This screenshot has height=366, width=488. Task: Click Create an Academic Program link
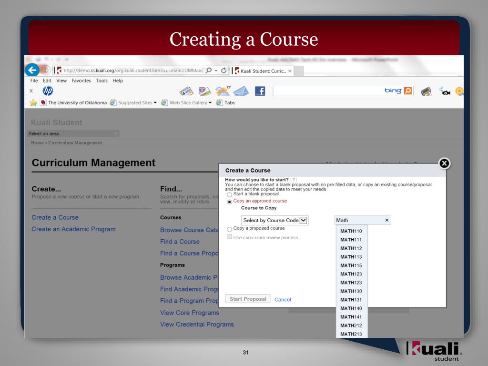[73, 229]
